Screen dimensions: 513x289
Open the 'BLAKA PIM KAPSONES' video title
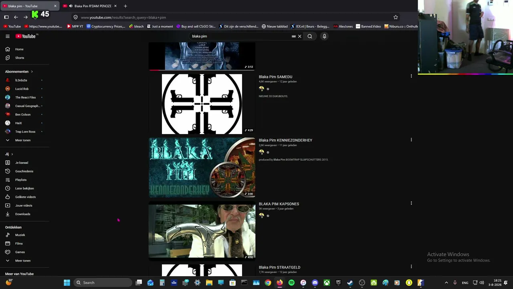pos(279,204)
